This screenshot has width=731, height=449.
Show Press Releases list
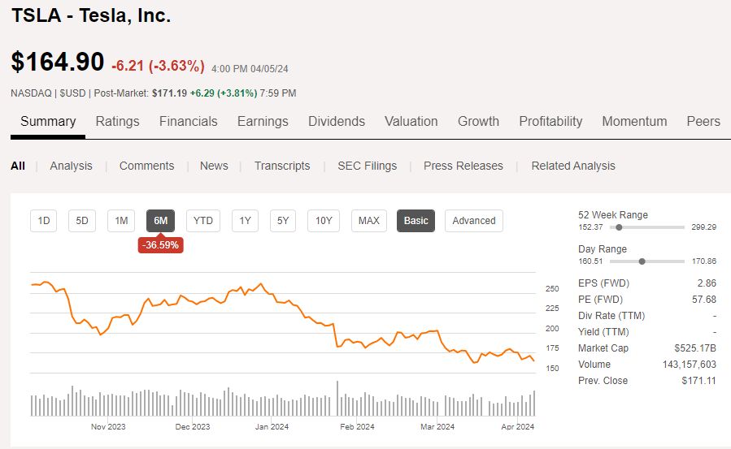[x=463, y=166]
